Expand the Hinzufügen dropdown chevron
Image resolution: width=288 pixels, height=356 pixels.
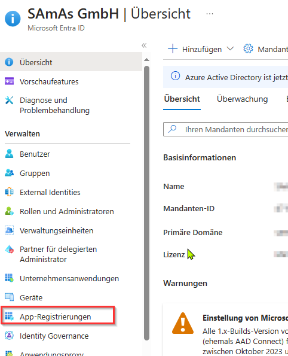(x=230, y=48)
